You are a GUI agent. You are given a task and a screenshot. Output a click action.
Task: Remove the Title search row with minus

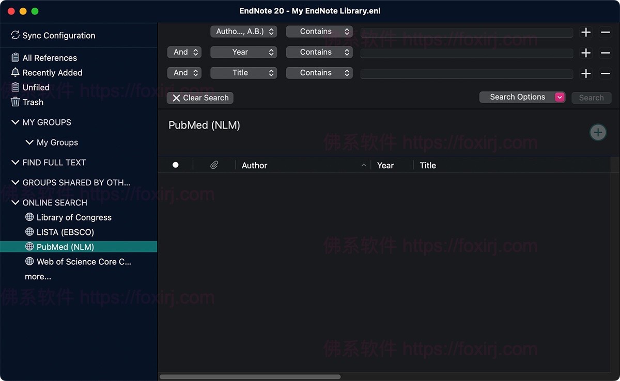click(605, 73)
